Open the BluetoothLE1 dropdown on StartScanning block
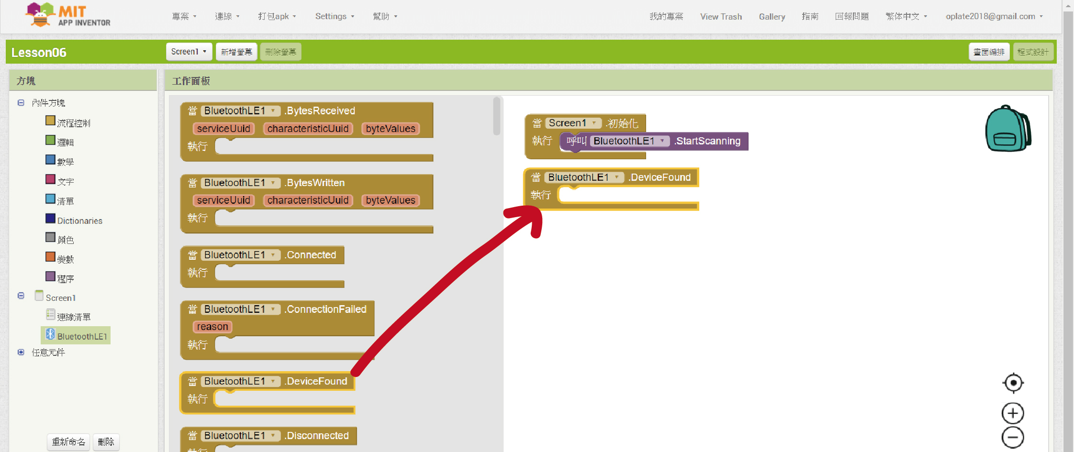1074x452 pixels. (662, 141)
